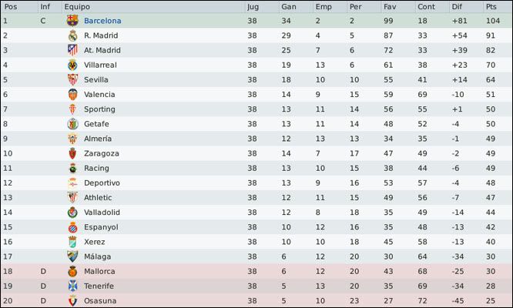The image size is (513, 308).
Task: Click the Espanyol club crest
Action: coord(72,227)
